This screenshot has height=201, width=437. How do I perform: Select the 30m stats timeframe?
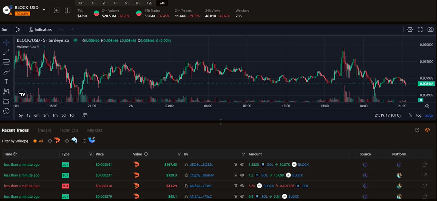click(x=81, y=3)
